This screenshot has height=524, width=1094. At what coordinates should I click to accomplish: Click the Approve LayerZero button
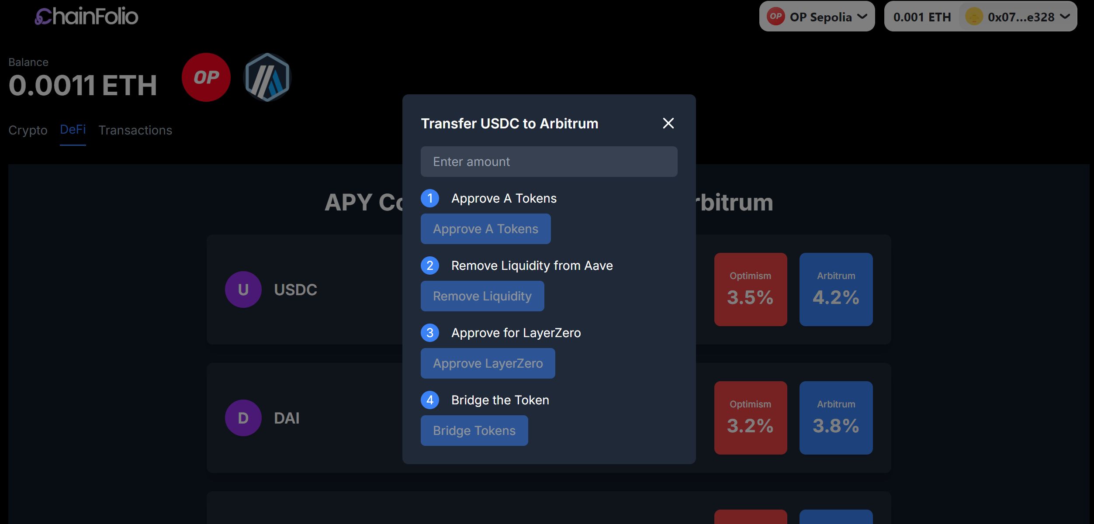pyautogui.click(x=488, y=363)
